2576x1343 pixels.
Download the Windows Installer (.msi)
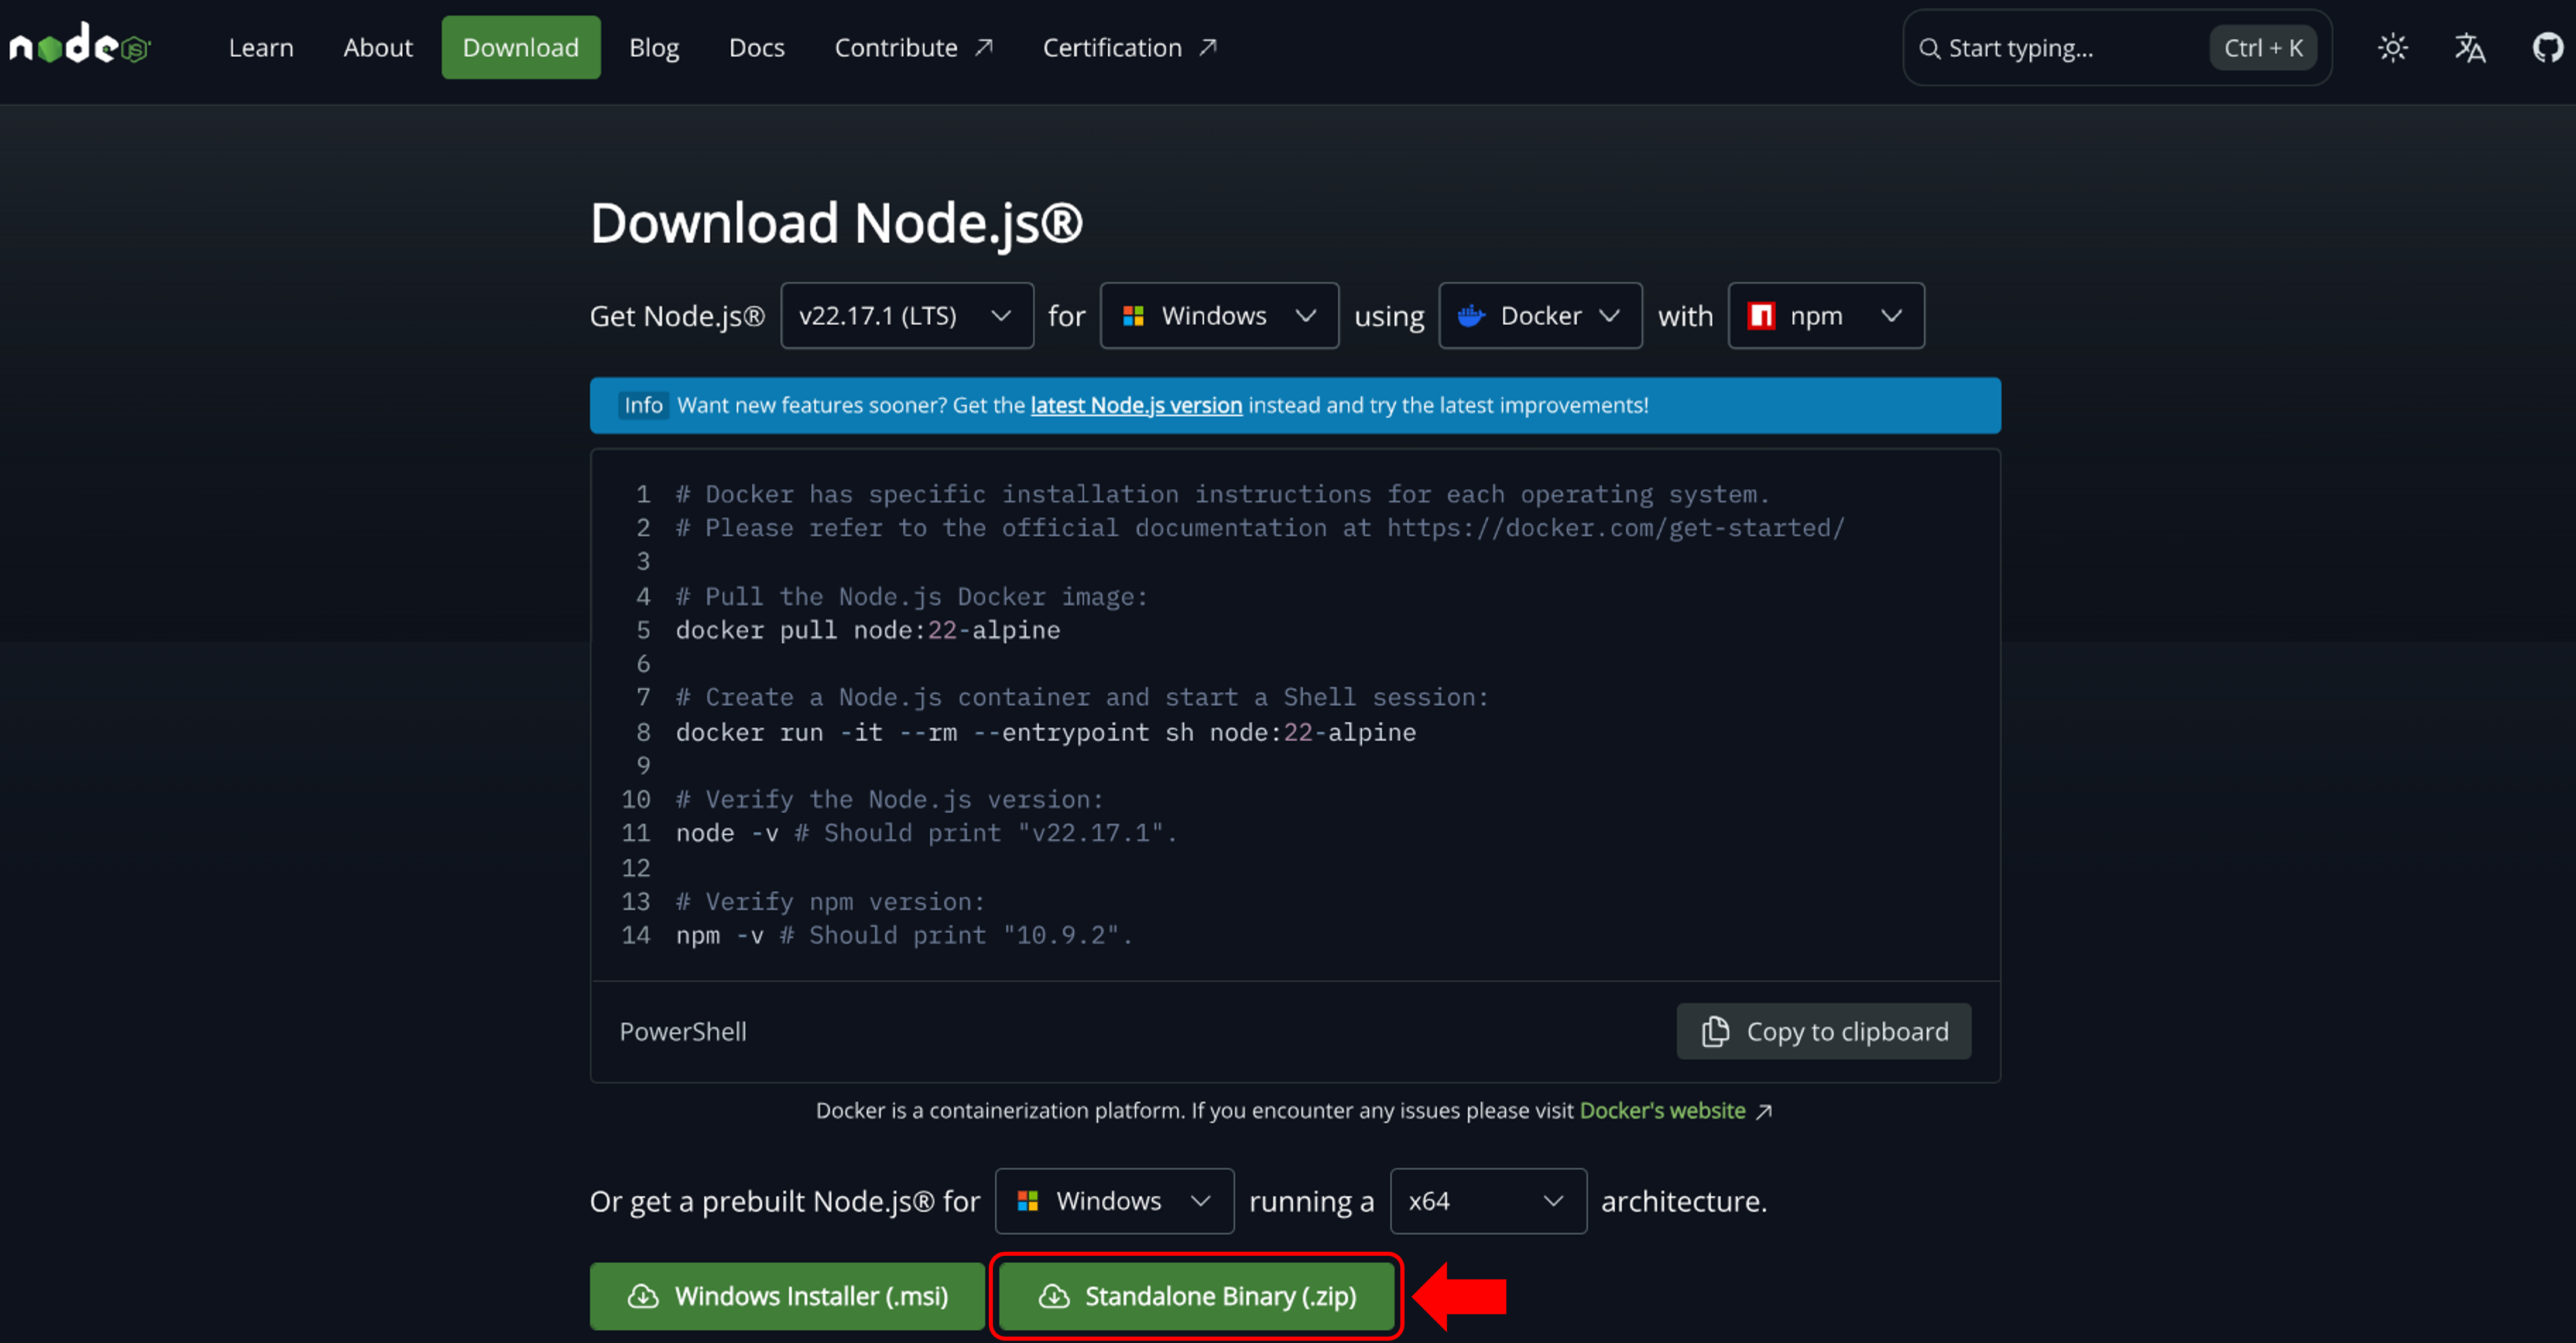coord(786,1296)
